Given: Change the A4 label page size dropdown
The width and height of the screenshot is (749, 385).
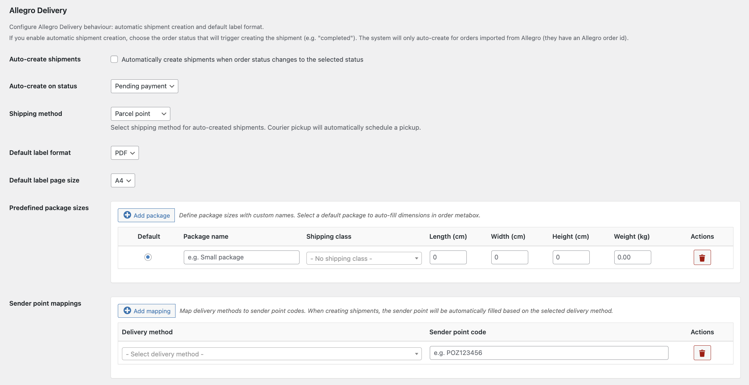Looking at the screenshot, I should tap(123, 180).
